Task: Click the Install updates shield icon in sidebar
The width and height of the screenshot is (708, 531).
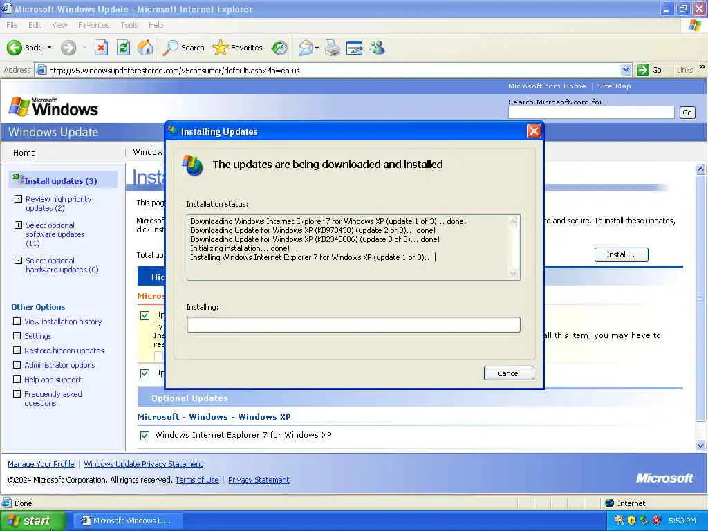Action: tap(17, 179)
